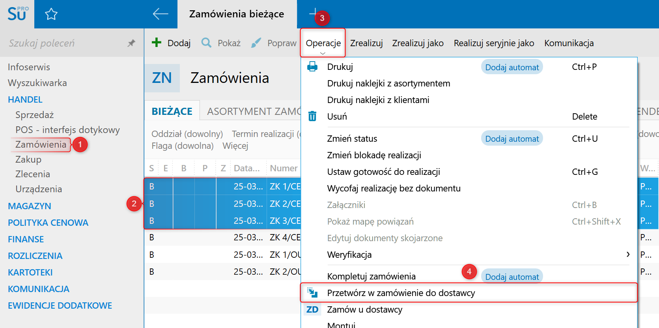Open the Operacje dropdown menu

(x=323, y=43)
